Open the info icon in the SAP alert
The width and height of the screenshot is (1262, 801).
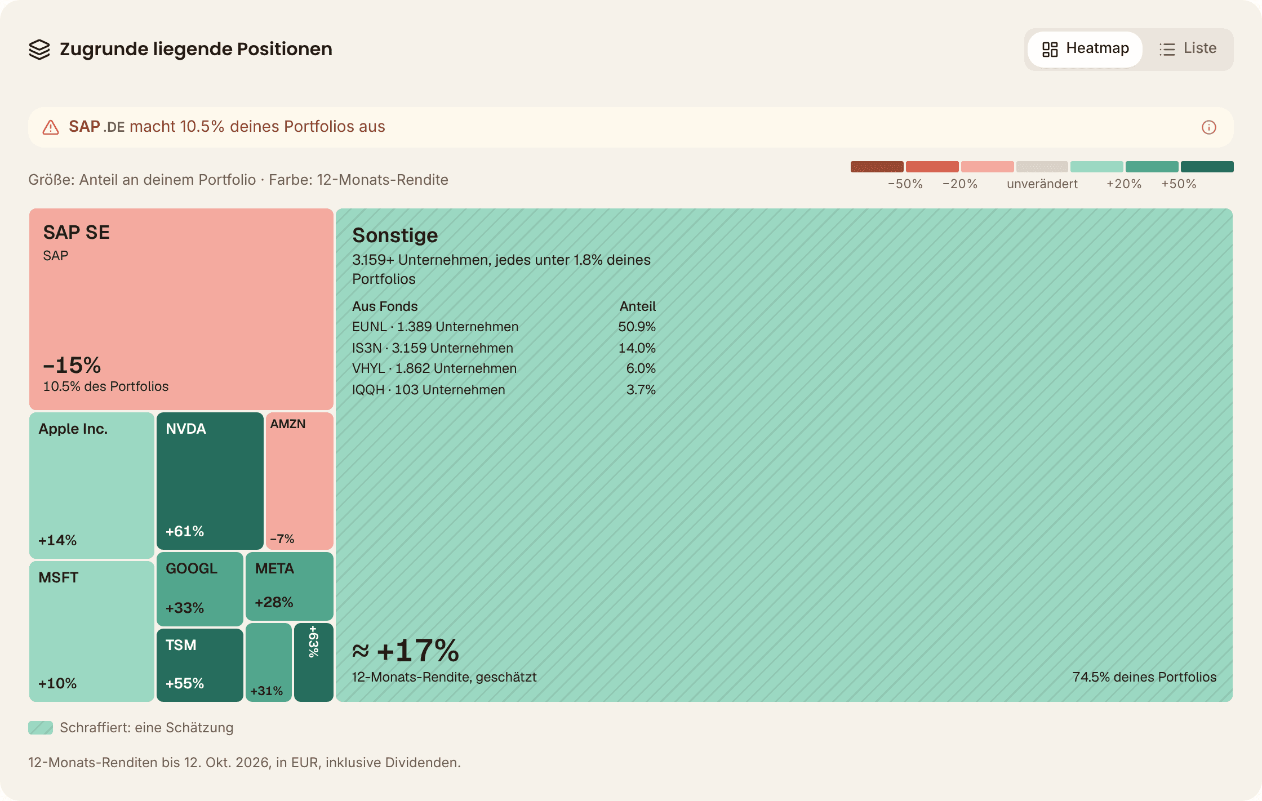click(1209, 127)
